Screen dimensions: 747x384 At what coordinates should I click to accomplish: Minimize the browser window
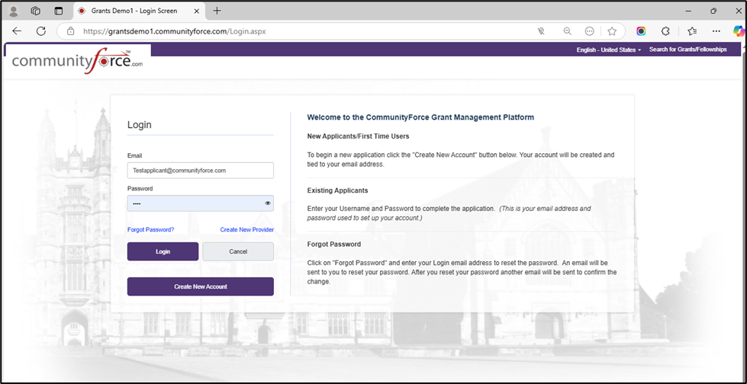[x=688, y=11]
